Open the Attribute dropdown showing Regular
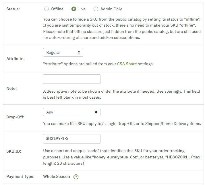 [x=63, y=52]
